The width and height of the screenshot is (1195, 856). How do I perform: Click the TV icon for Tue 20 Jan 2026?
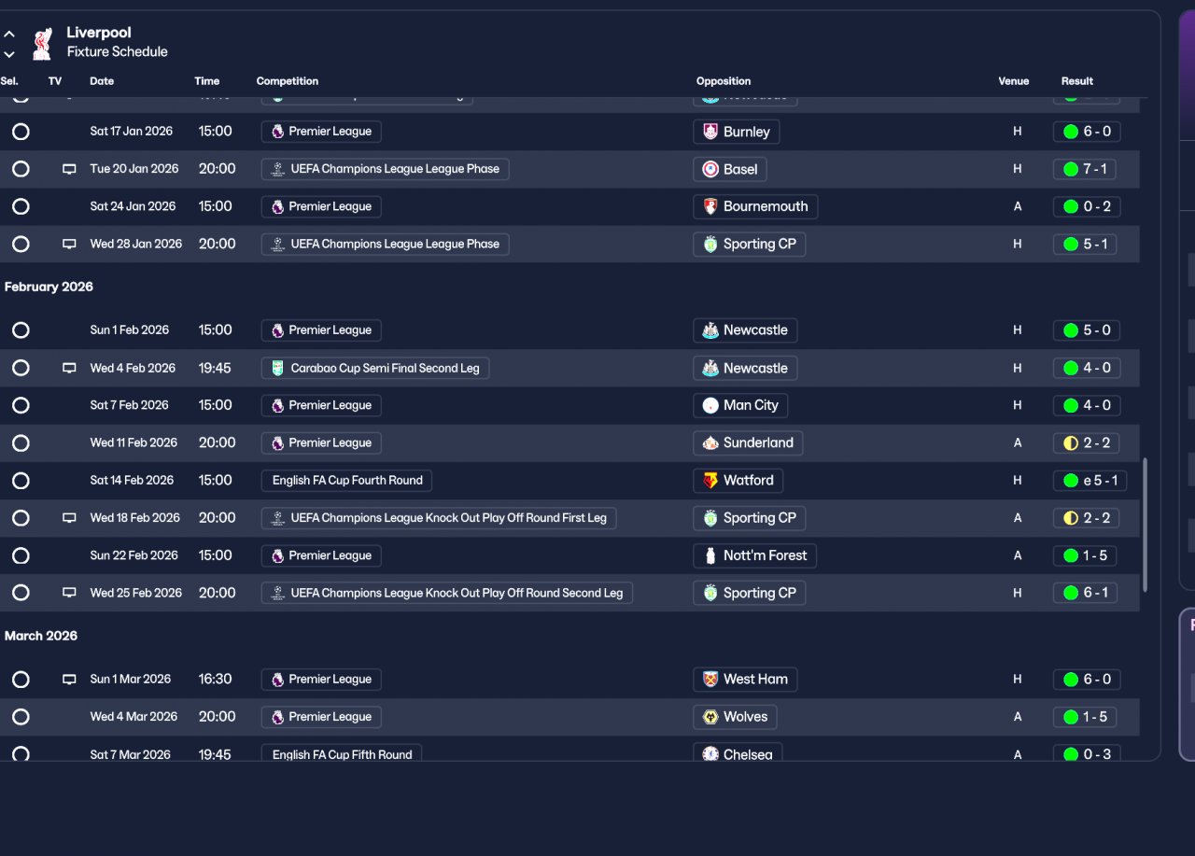click(x=69, y=169)
